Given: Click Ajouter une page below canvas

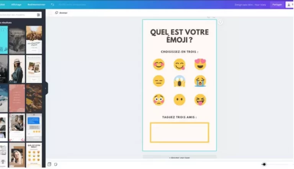Looking at the screenshot, I should (180, 158).
